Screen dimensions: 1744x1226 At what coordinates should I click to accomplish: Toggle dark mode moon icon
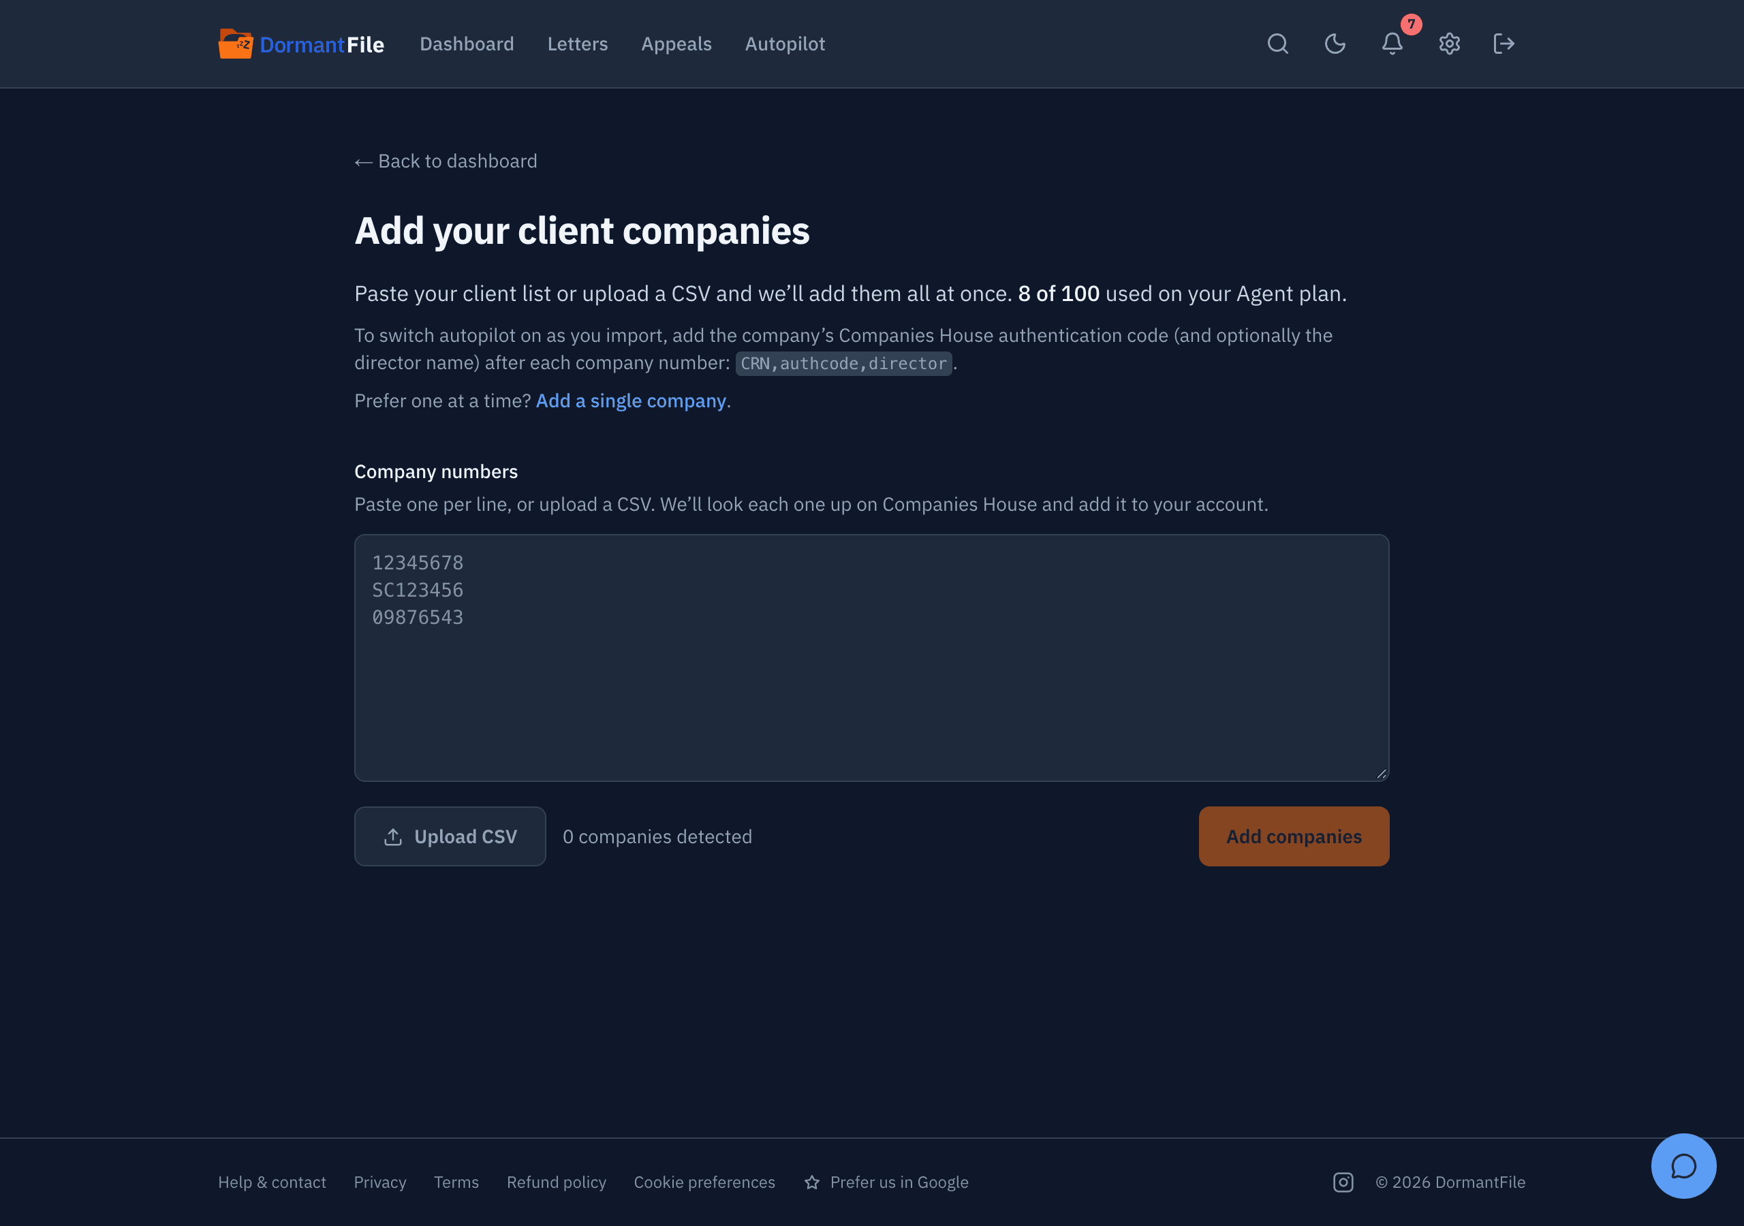[x=1335, y=44]
